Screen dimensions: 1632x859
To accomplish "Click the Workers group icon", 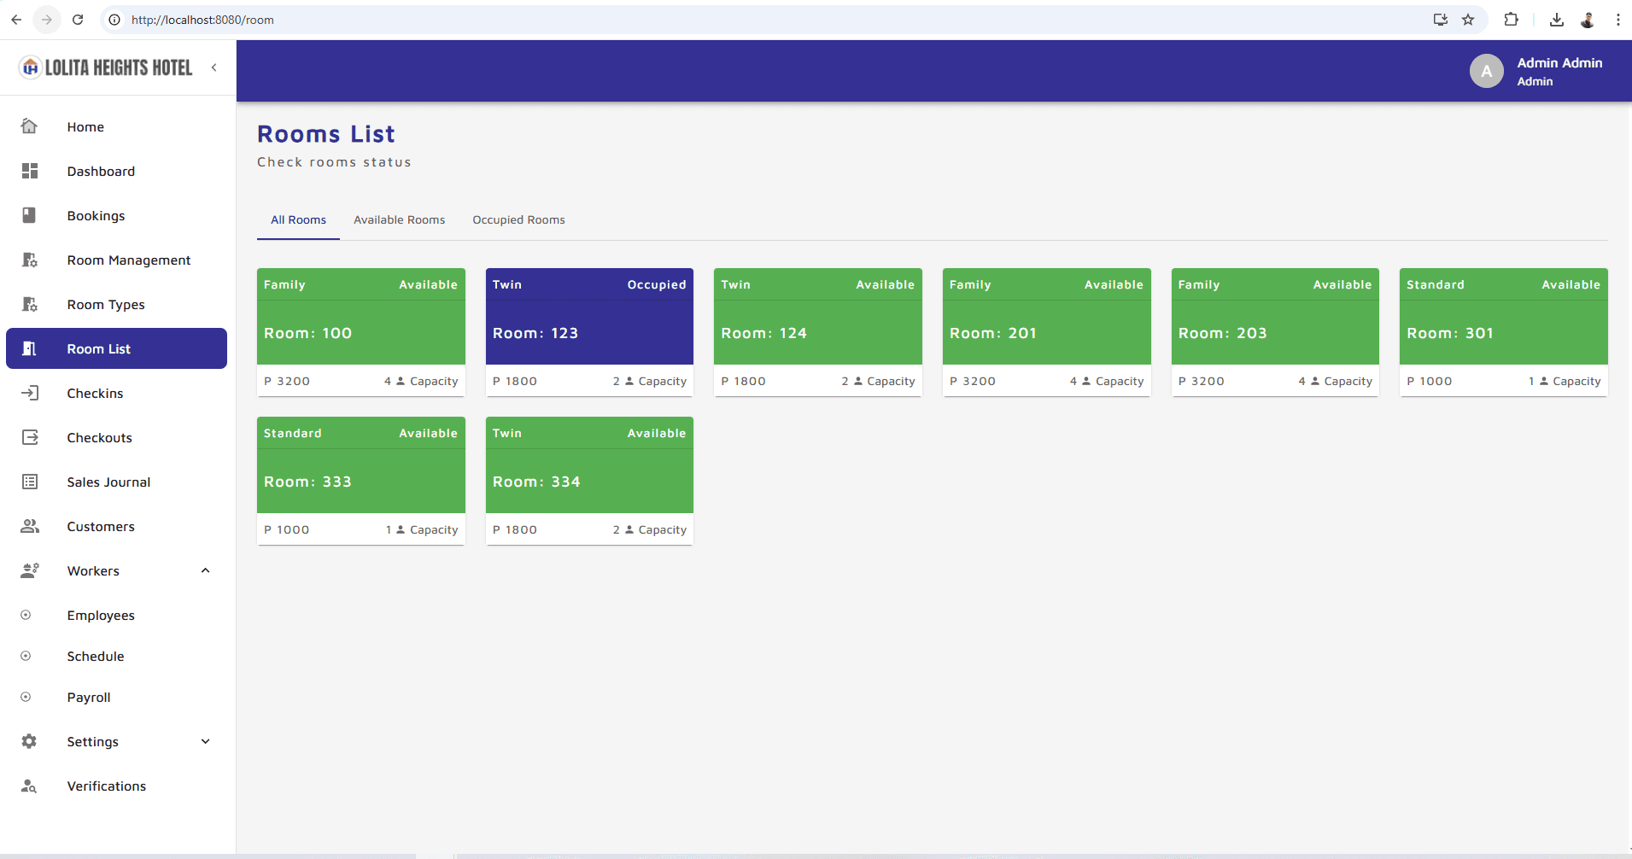I will pyautogui.click(x=30, y=570).
